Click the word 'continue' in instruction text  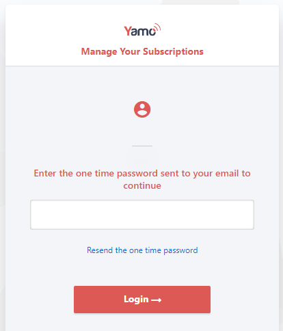142,185
